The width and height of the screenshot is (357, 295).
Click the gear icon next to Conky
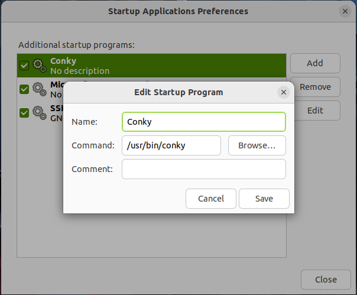coord(40,66)
